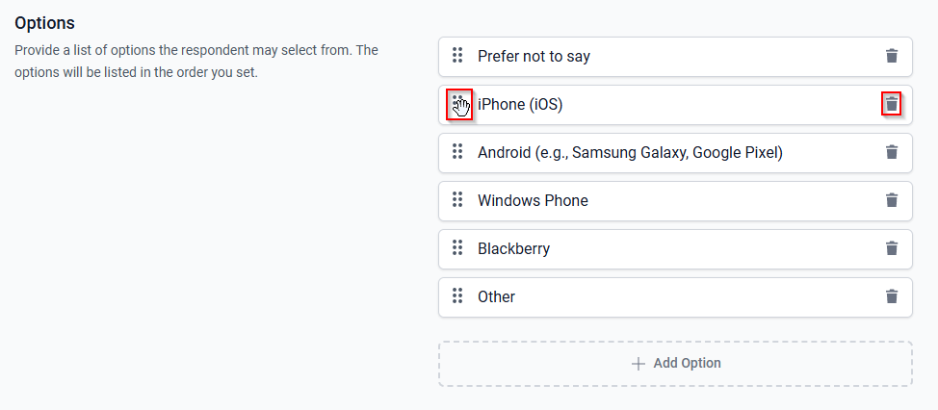Click into the Android option text field

point(675,153)
